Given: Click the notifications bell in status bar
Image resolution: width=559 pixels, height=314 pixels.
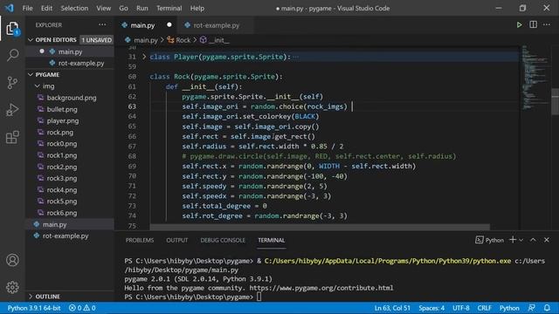Looking at the screenshot, I should (547, 308).
